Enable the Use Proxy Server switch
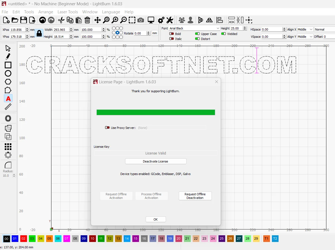Viewport: 335px width, 250px height. [x=107, y=128]
